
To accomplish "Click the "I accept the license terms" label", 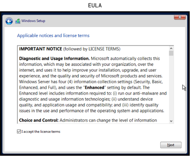I will pyautogui.click(x=41, y=132).
